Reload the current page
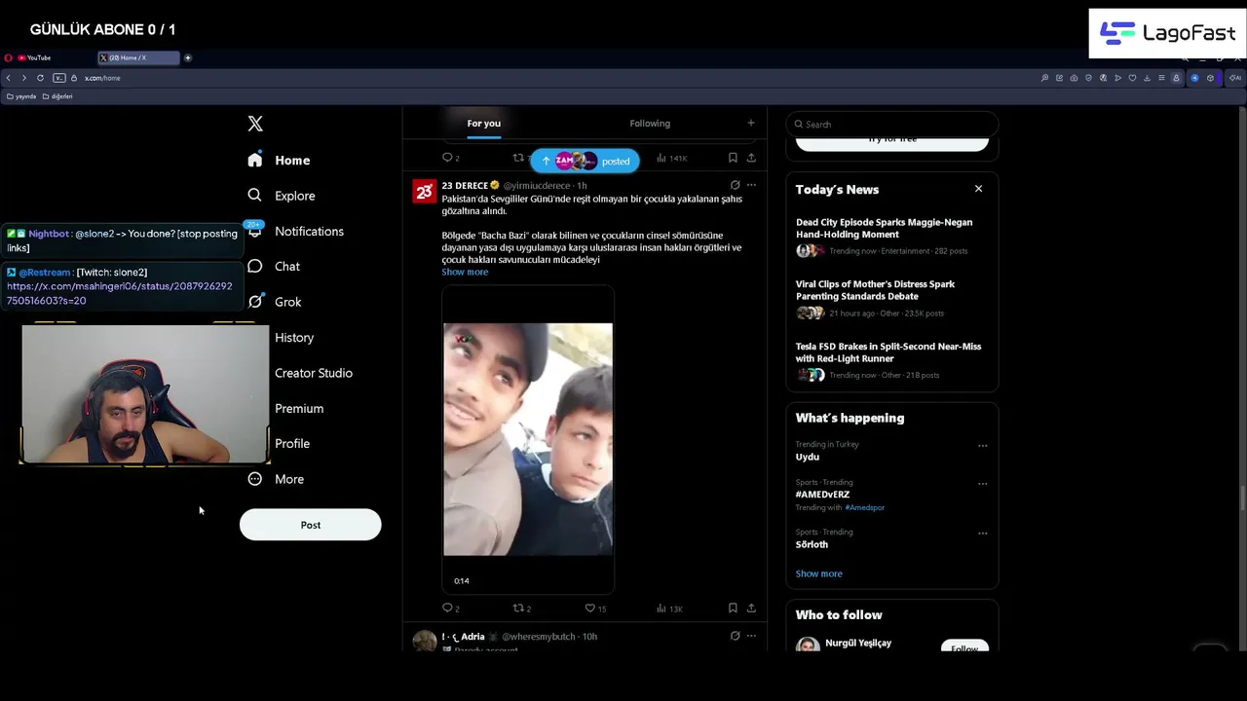This screenshot has width=1247, height=701. point(40,78)
